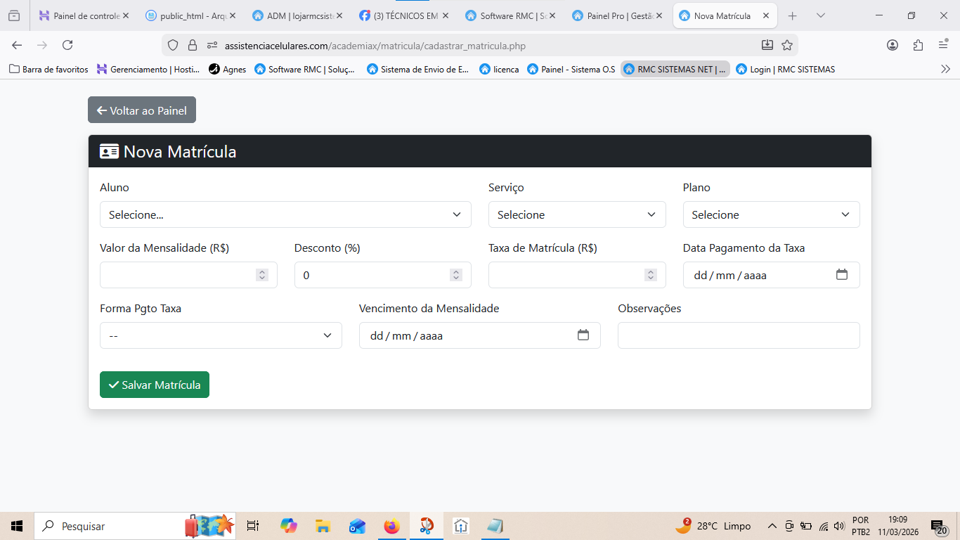Adjust the Desconto (%) spinner arrows
The image size is (960, 540).
click(x=456, y=275)
